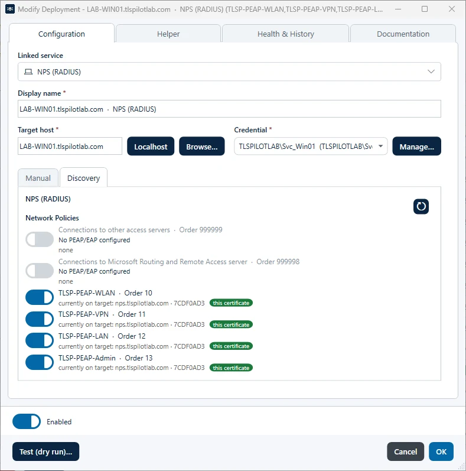Click the Cancel button
This screenshot has height=471, width=466.
(x=405, y=451)
